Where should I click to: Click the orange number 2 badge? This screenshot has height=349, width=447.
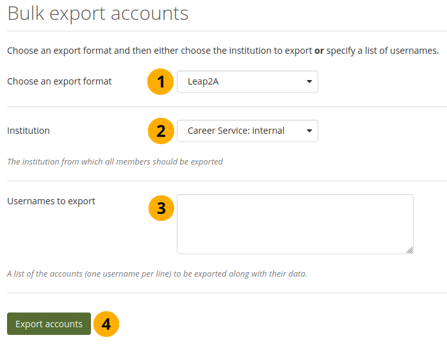pyautogui.click(x=161, y=131)
